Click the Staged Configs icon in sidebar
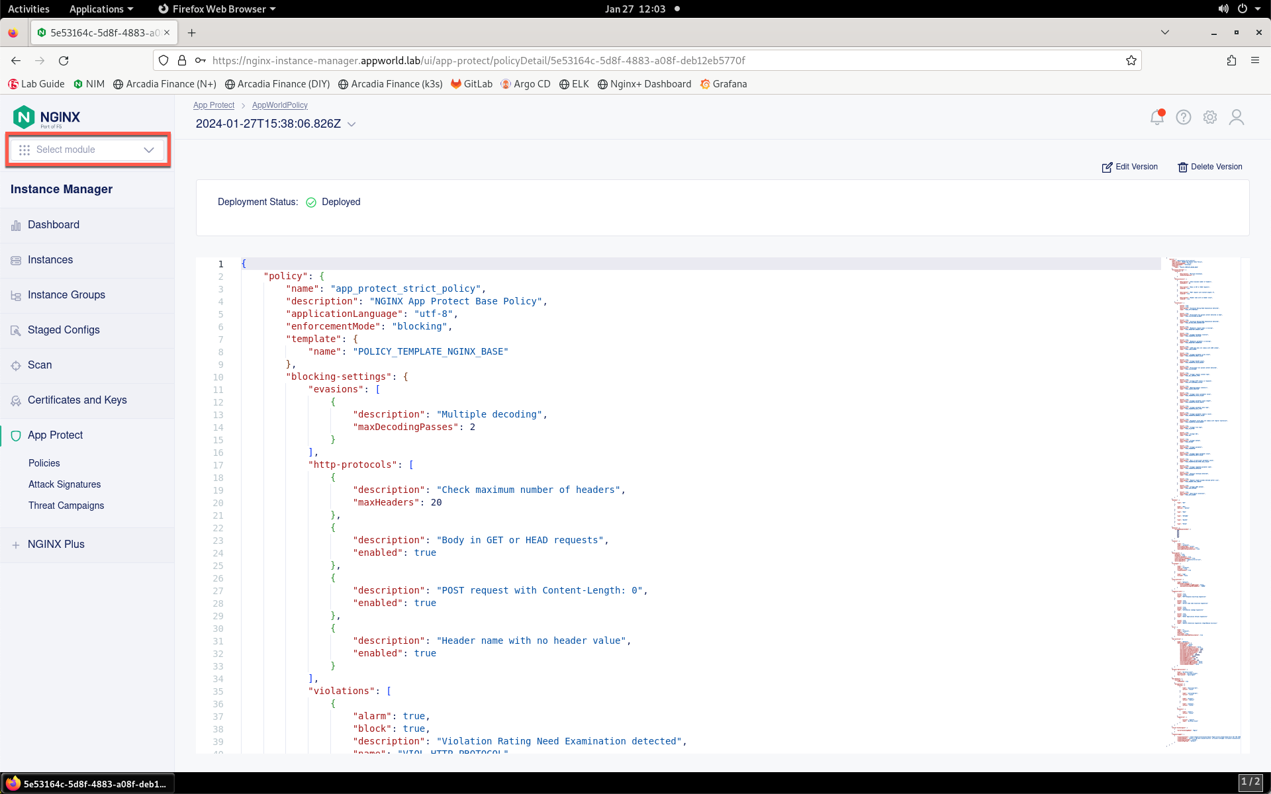 16,331
